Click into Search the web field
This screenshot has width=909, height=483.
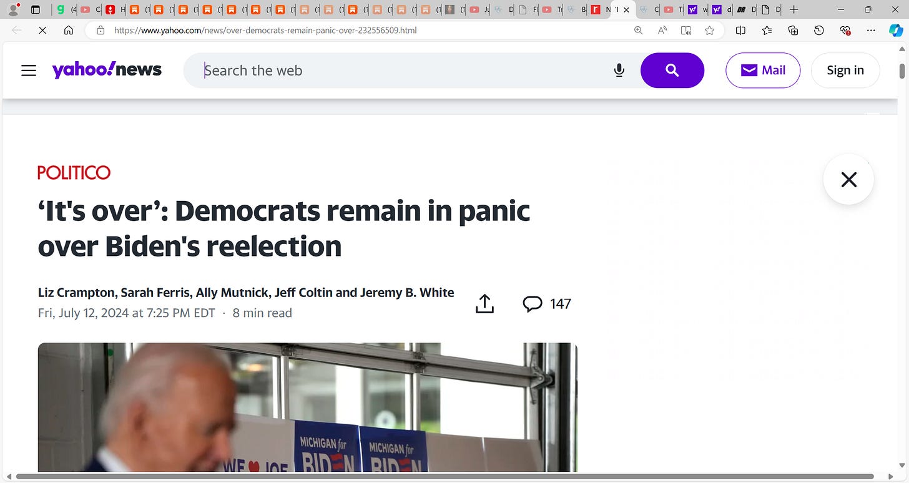[x=406, y=71]
